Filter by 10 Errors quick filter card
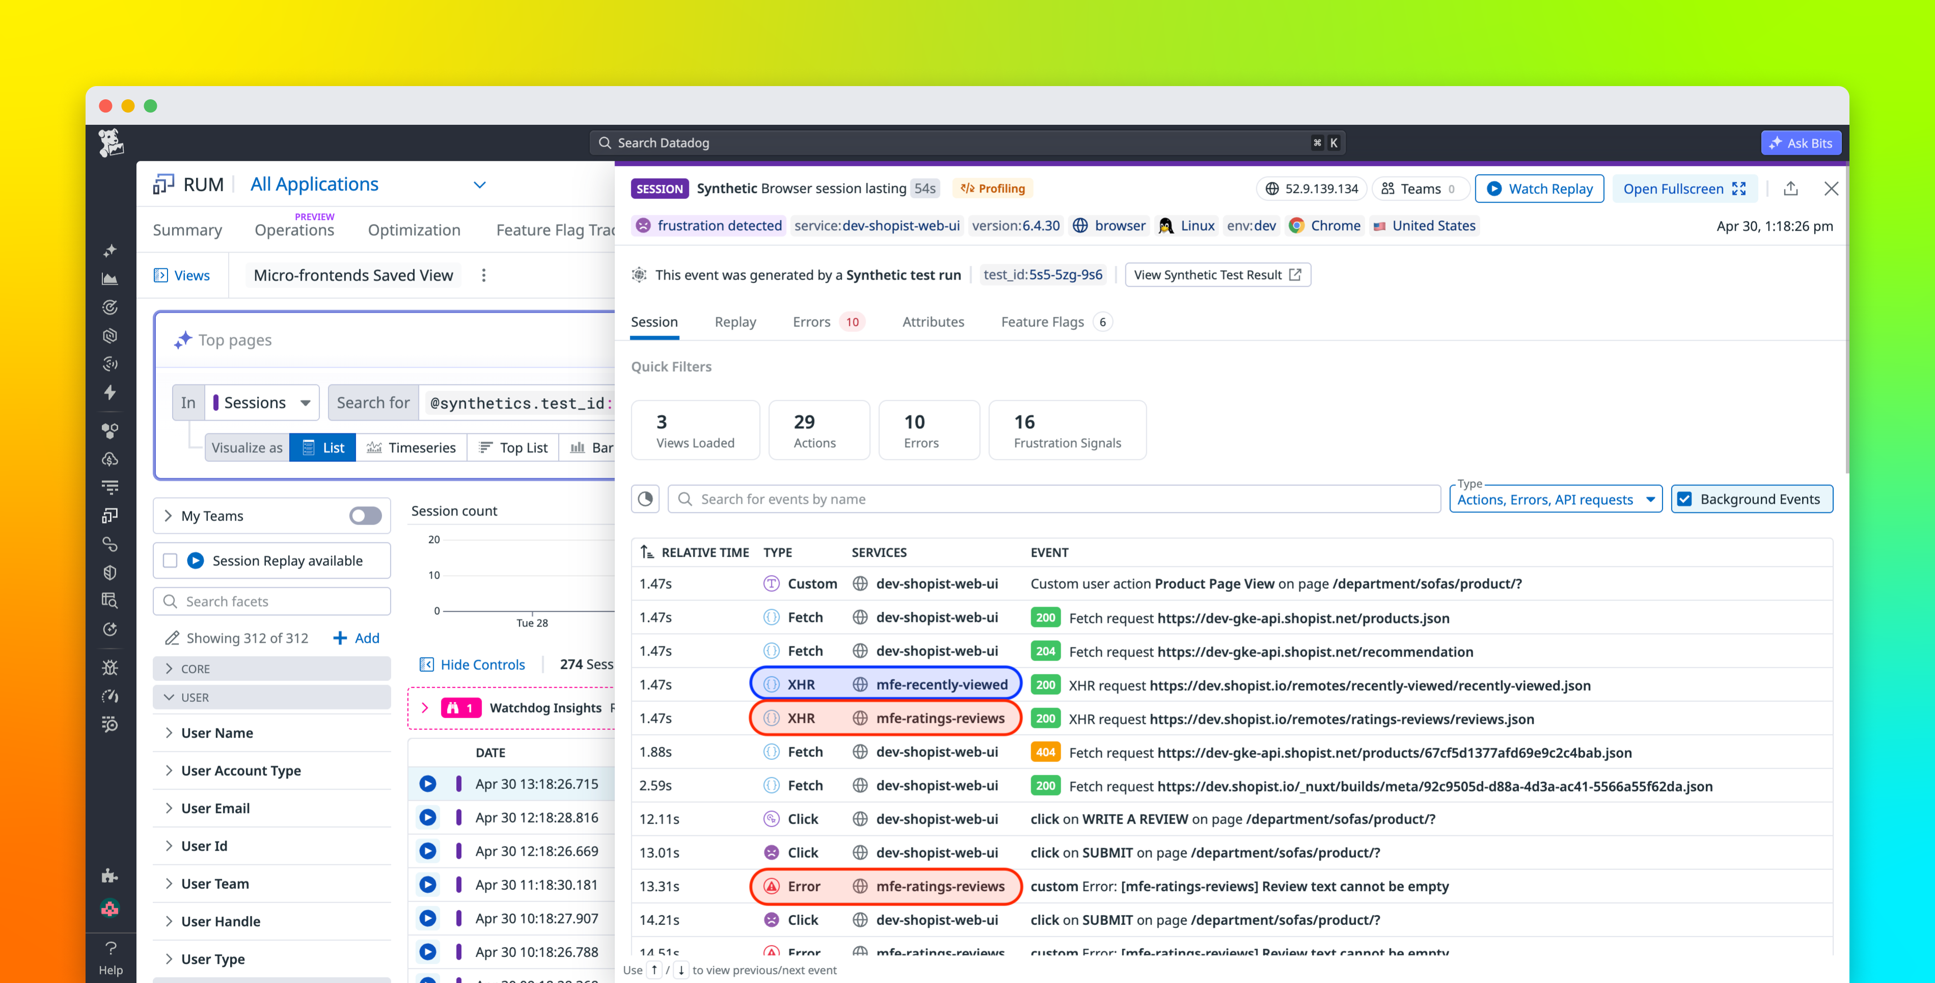This screenshot has height=983, width=1935. (x=929, y=430)
